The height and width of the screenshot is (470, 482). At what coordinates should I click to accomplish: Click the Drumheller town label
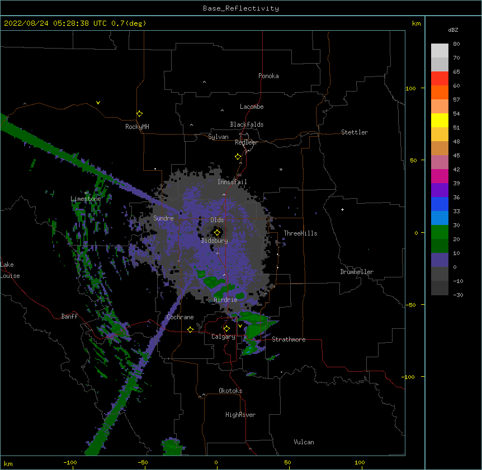tap(357, 272)
